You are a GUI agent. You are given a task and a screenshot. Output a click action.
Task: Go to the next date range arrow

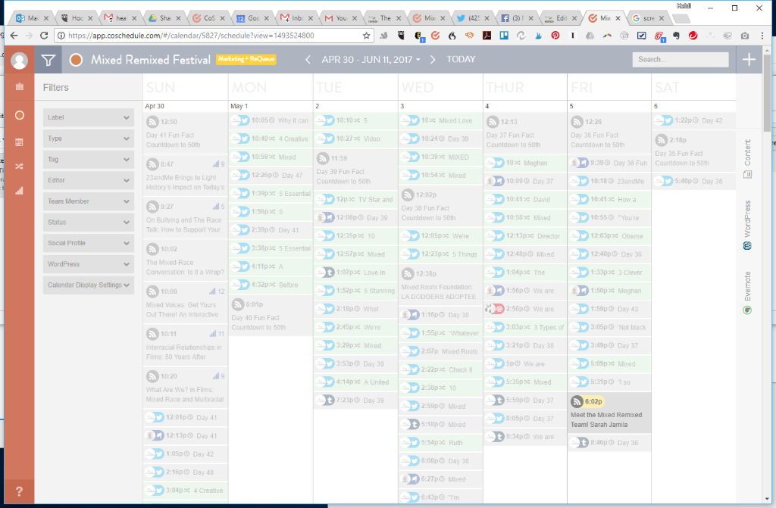(x=433, y=60)
